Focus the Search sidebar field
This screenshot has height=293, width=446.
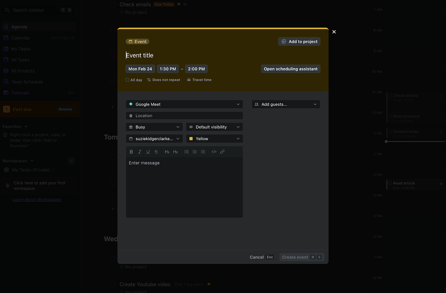[38, 10]
